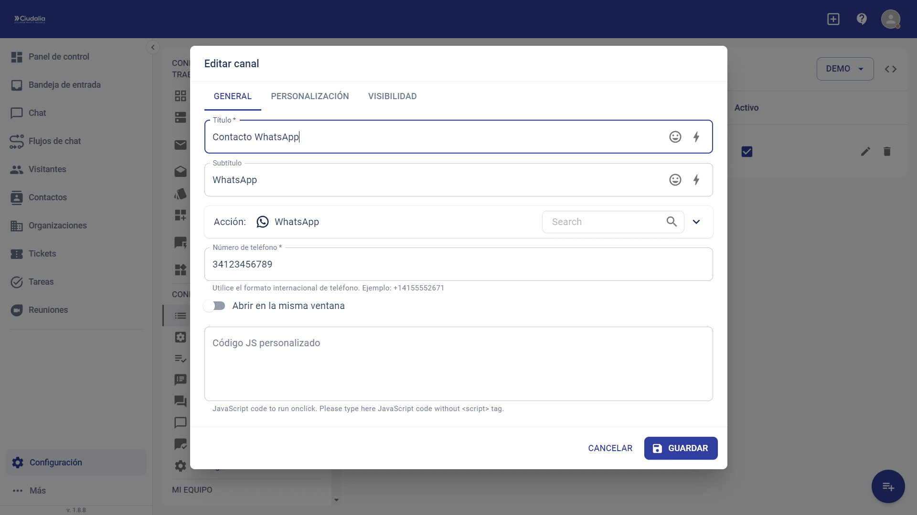Expand the Acción dropdown chevron
Screen dimensions: 917x515
(696, 222)
